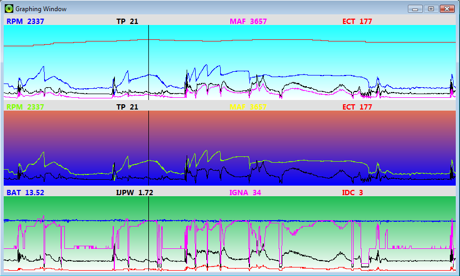Click TP 21 label in middle graph
Image resolution: width=460 pixels, height=276 pixels.
coord(127,107)
